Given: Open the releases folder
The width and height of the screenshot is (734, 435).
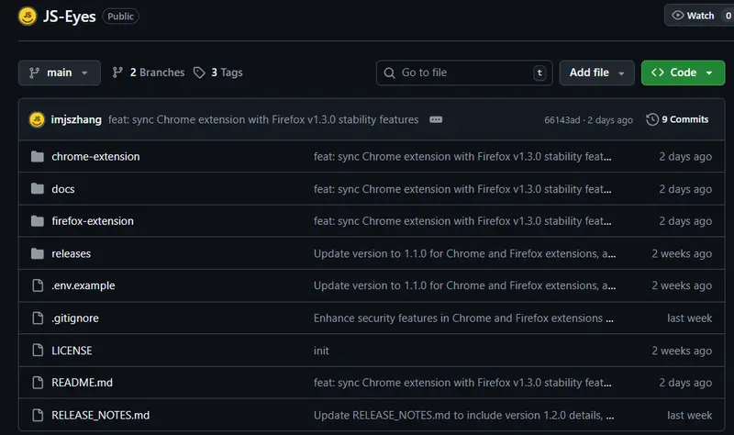Looking at the screenshot, I should (x=72, y=253).
